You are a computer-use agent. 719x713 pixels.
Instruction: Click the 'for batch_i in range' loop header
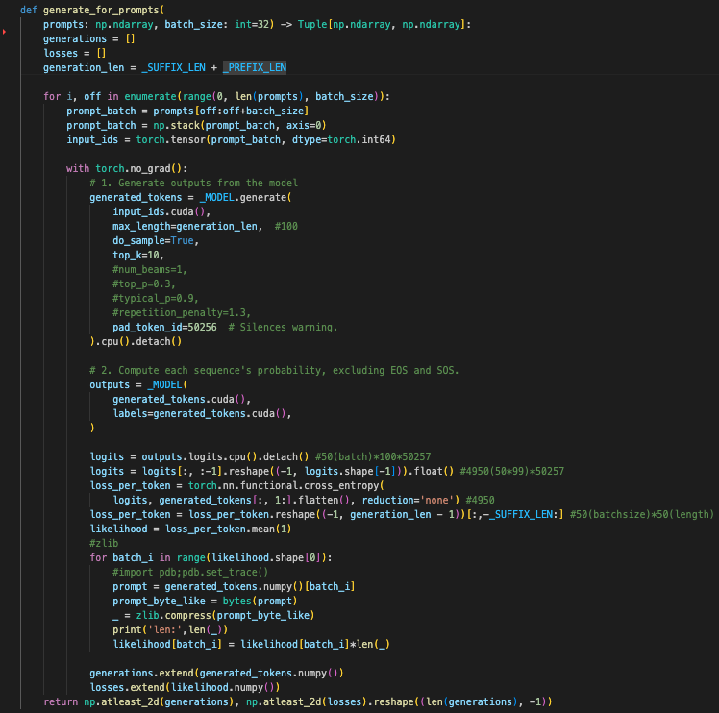point(211,557)
